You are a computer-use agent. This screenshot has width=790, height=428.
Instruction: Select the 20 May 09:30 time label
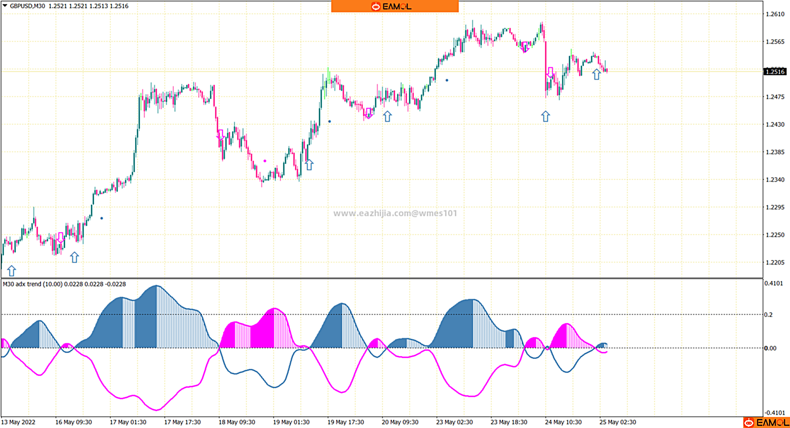coord(400,422)
